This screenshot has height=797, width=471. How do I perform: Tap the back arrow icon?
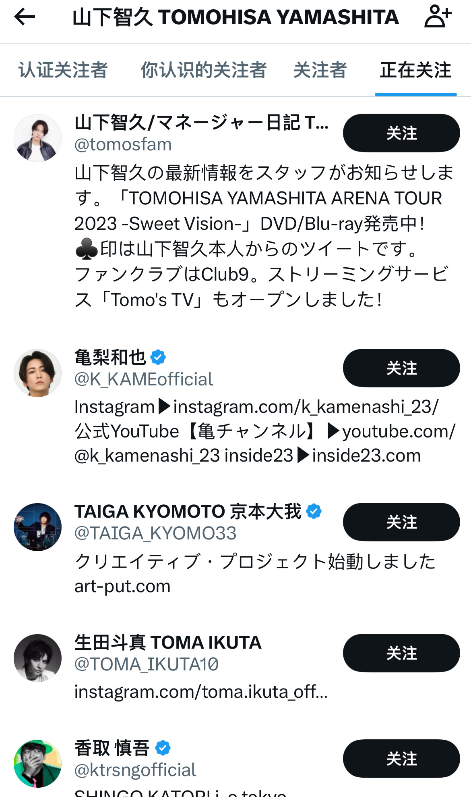[25, 17]
